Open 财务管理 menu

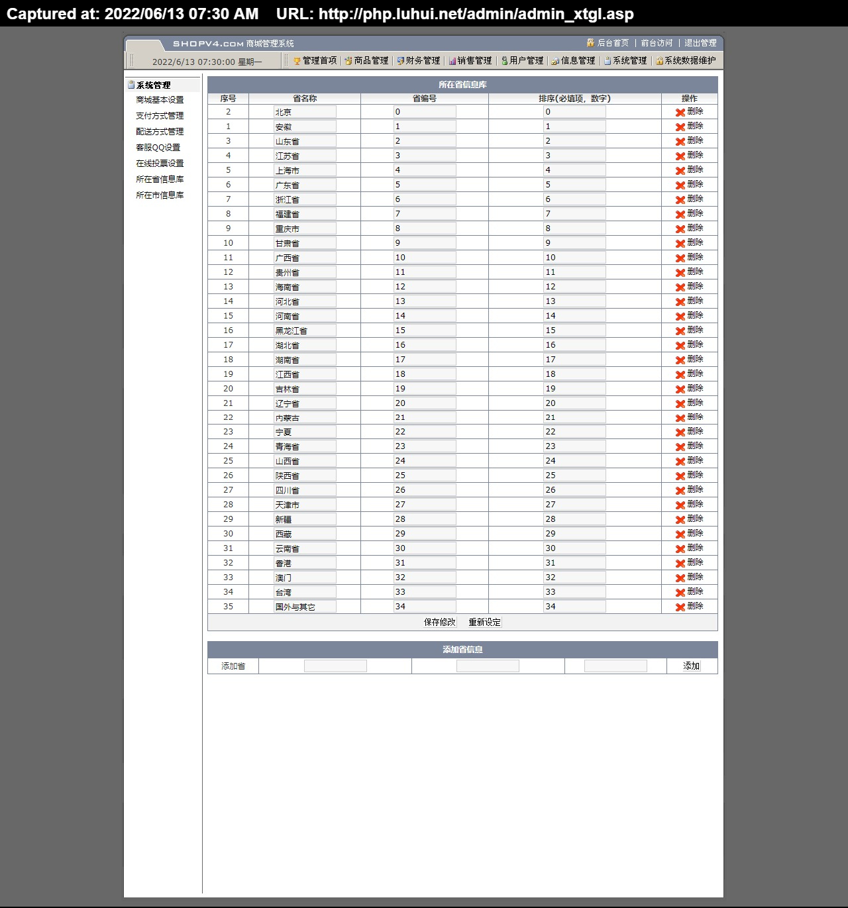[x=418, y=60]
